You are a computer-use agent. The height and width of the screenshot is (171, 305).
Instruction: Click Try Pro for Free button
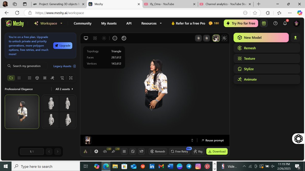241,23
